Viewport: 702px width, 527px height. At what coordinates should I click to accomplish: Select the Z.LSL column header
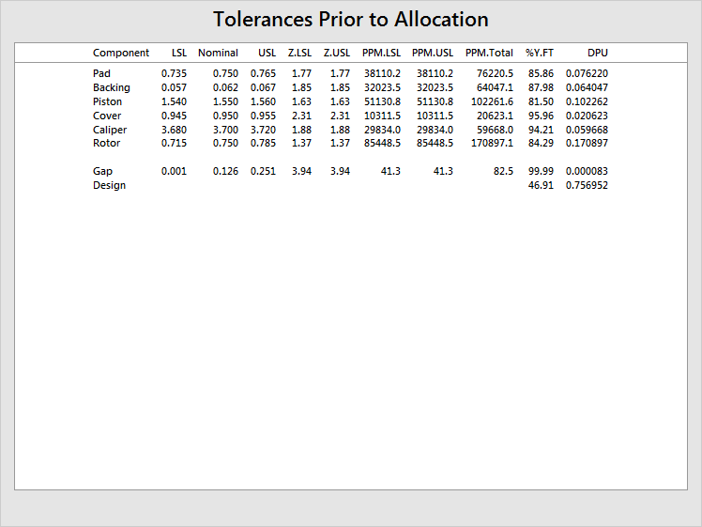(299, 53)
